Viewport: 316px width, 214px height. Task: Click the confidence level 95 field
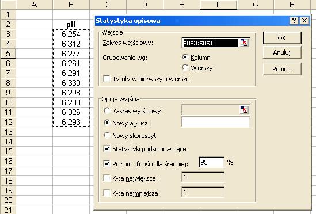[x=211, y=162]
